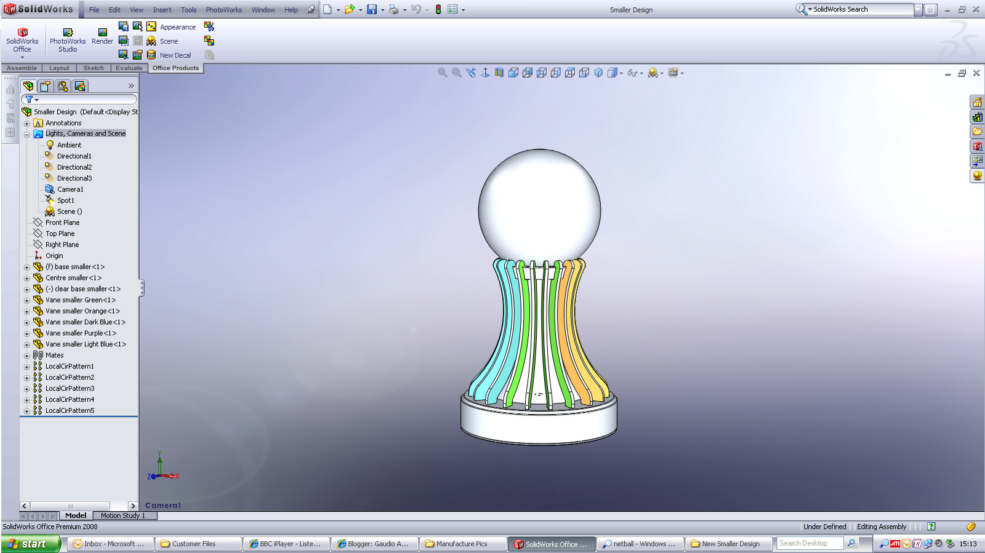The width and height of the screenshot is (985, 553).
Task: Expand the Annotations folder
Action: 26,124
